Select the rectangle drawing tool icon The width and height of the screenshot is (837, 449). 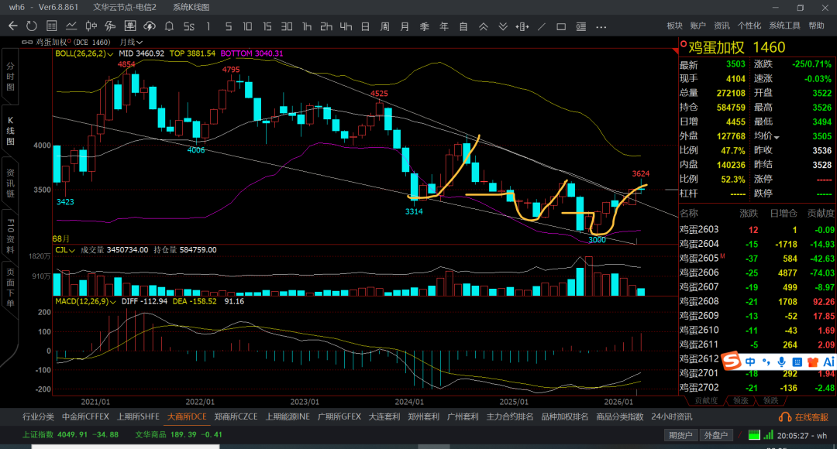(561, 26)
